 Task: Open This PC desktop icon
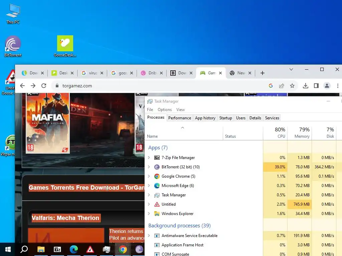point(13,14)
